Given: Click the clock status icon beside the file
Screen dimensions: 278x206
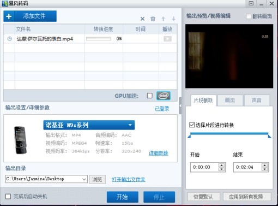Looking at the screenshot, I should [9, 39].
